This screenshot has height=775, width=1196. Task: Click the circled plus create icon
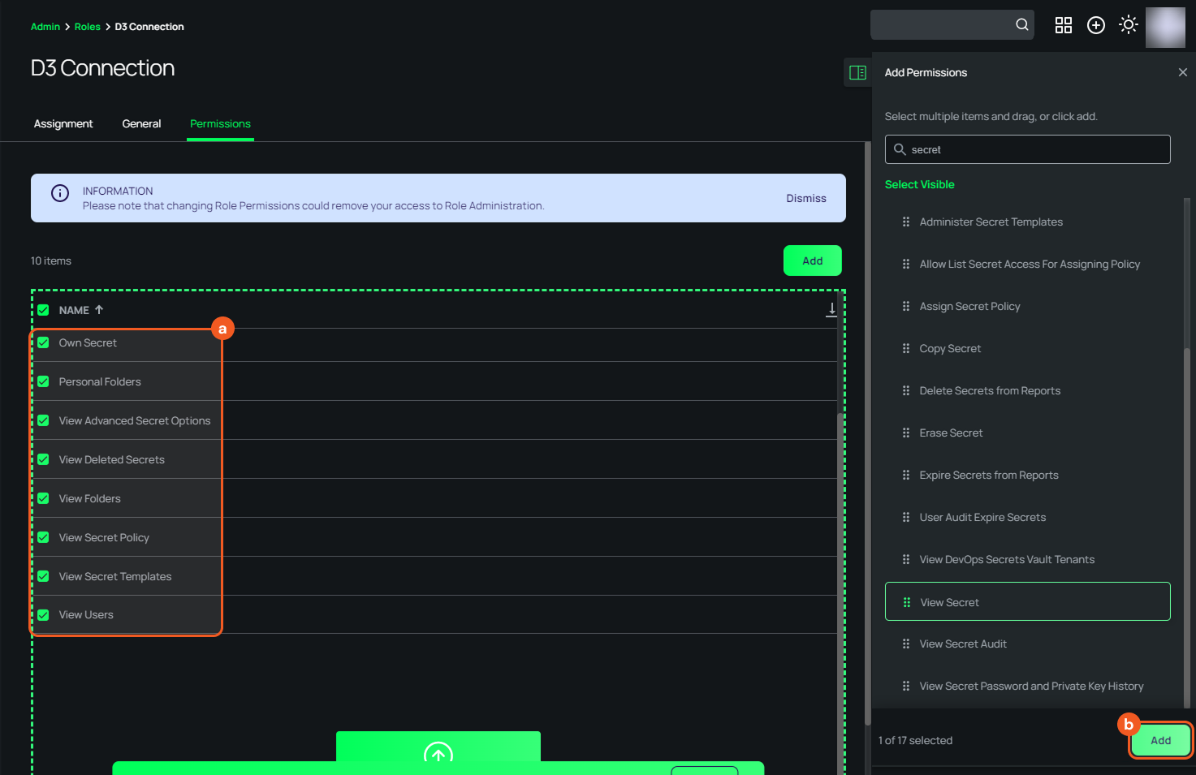click(x=1095, y=25)
